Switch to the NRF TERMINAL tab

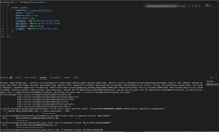tap(55, 77)
